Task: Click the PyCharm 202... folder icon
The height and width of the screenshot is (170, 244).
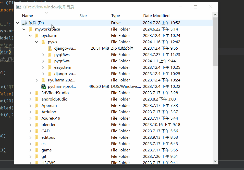Action: click(43, 80)
